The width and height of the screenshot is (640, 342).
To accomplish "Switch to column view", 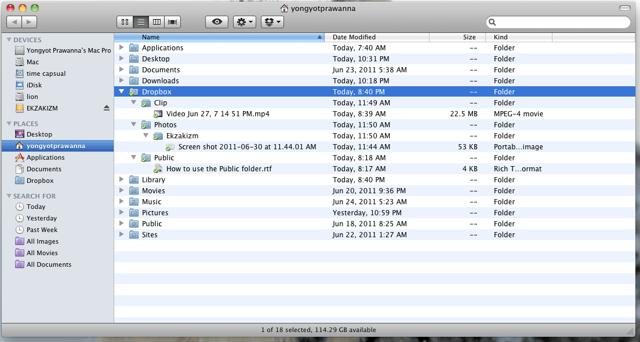I will (x=157, y=22).
